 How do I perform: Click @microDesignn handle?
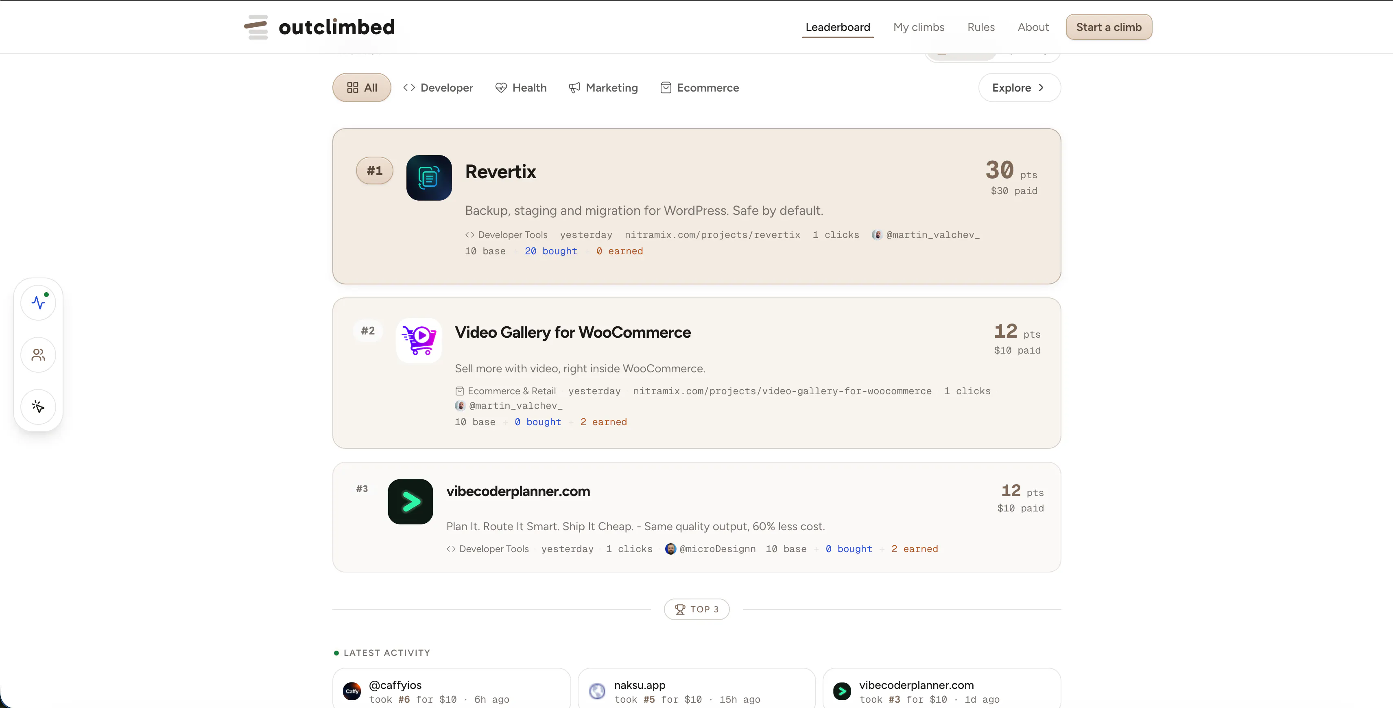click(x=718, y=549)
